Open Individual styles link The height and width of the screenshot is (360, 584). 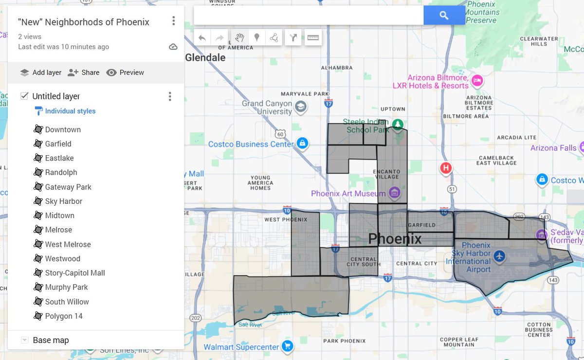click(x=70, y=111)
